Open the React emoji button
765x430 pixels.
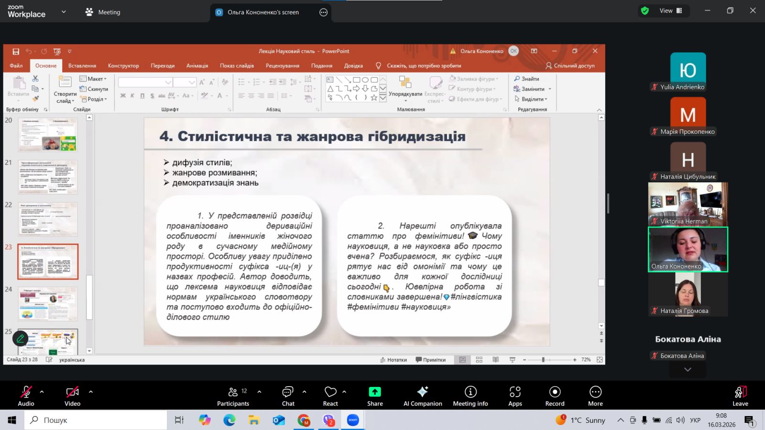pyautogui.click(x=330, y=396)
